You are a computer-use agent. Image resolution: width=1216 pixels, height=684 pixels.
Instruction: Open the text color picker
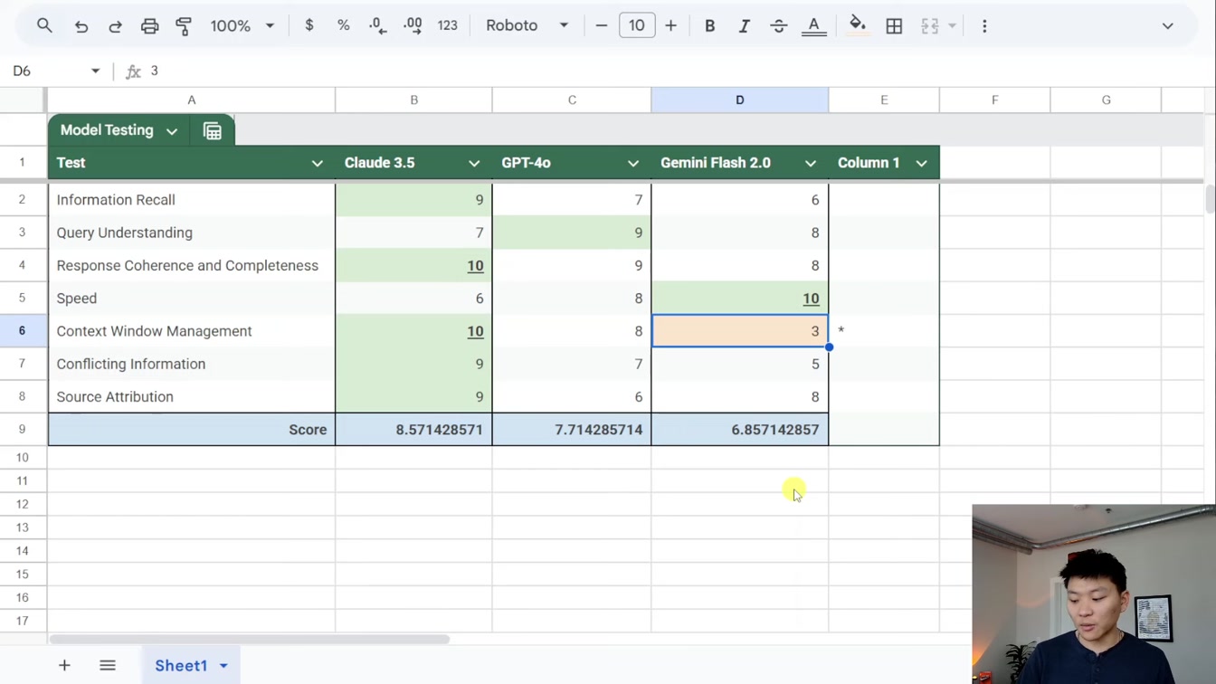tap(814, 26)
